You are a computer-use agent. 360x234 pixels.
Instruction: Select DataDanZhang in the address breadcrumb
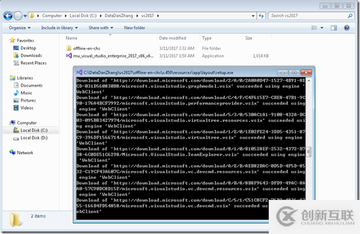click(x=119, y=15)
